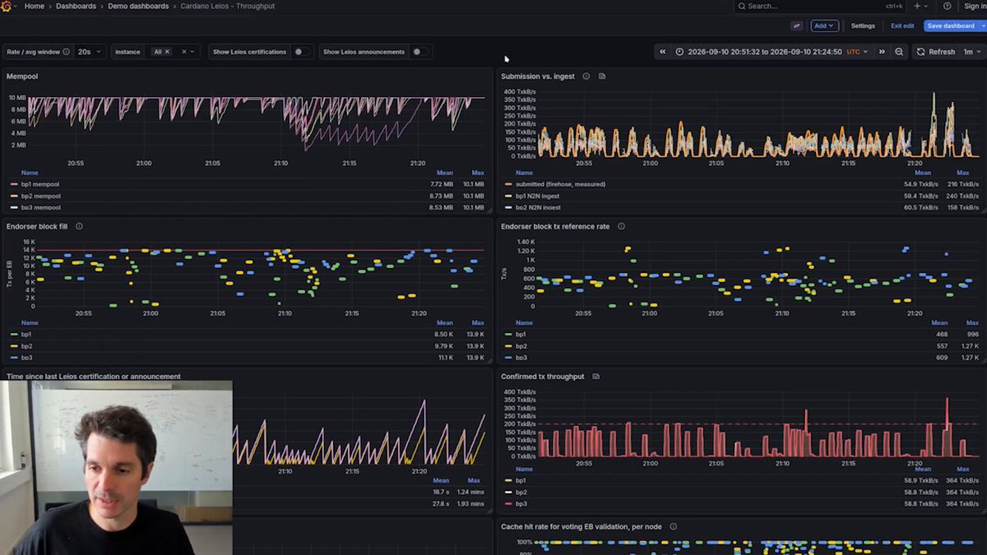Enable Show Leios announcements switch
The height and width of the screenshot is (555, 987).
(x=419, y=52)
